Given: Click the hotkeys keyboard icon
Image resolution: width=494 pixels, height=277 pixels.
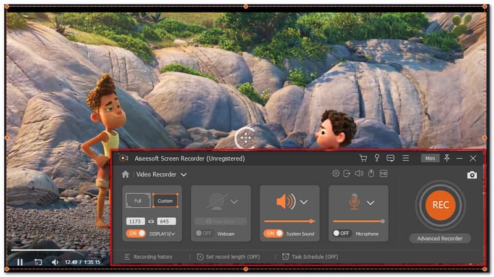Looking at the screenshot, I should click(x=383, y=173).
